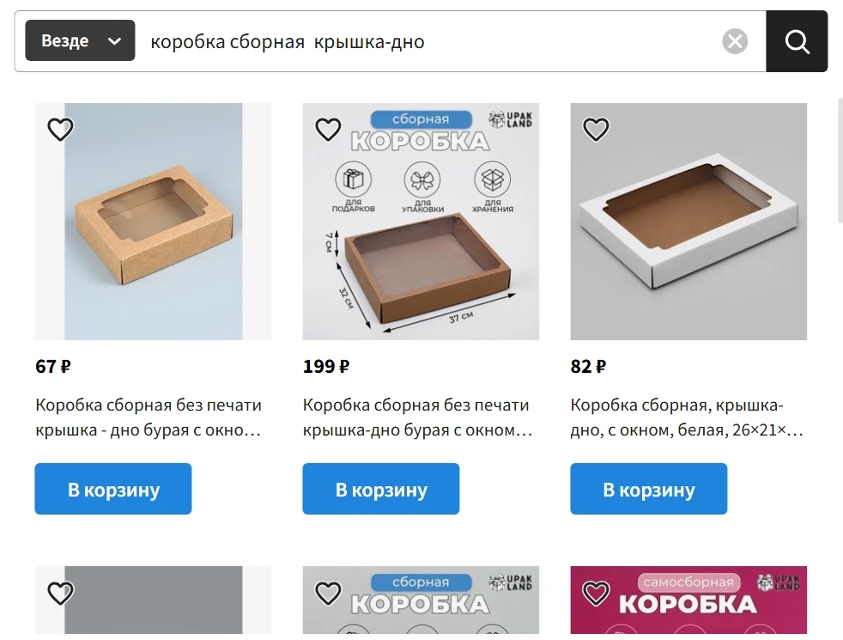Favorite the 199 ₽ brown box
This screenshot has width=843, height=640.
pyautogui.click(x=328, y=129)
